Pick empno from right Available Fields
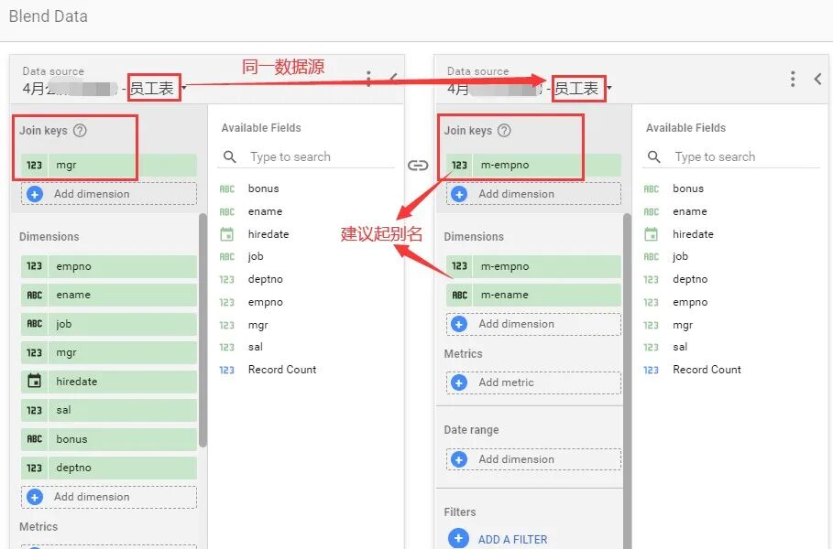Viewport: 833px width, 549px height. pyautogui.click(x=689, y=302)
